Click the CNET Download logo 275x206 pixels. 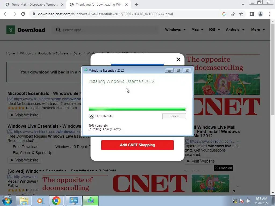coord(26,30)
